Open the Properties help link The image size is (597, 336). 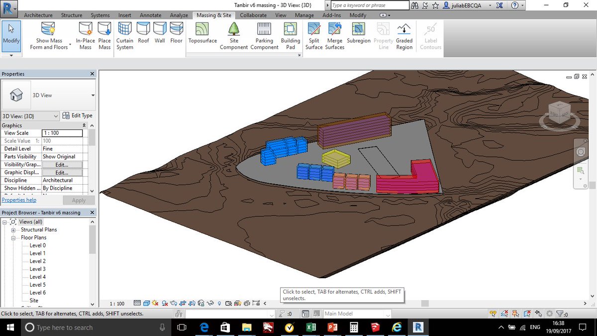pos(19,200)
